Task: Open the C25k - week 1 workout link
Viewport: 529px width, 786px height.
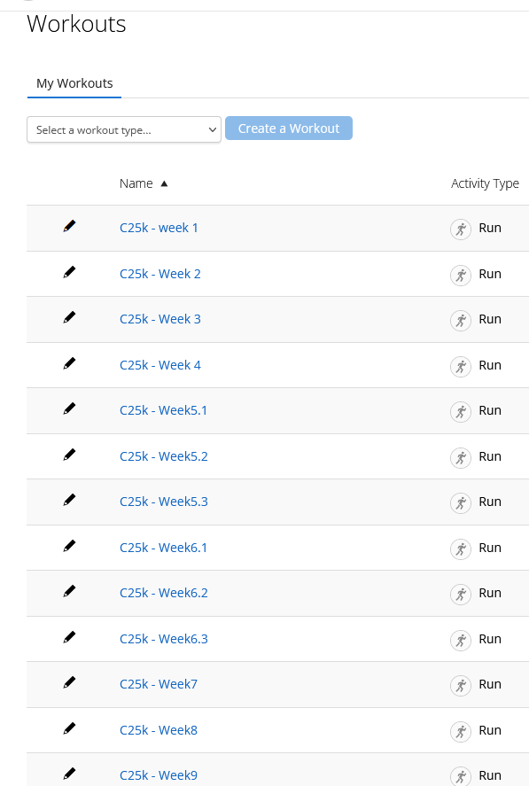Action: point(159,228)
